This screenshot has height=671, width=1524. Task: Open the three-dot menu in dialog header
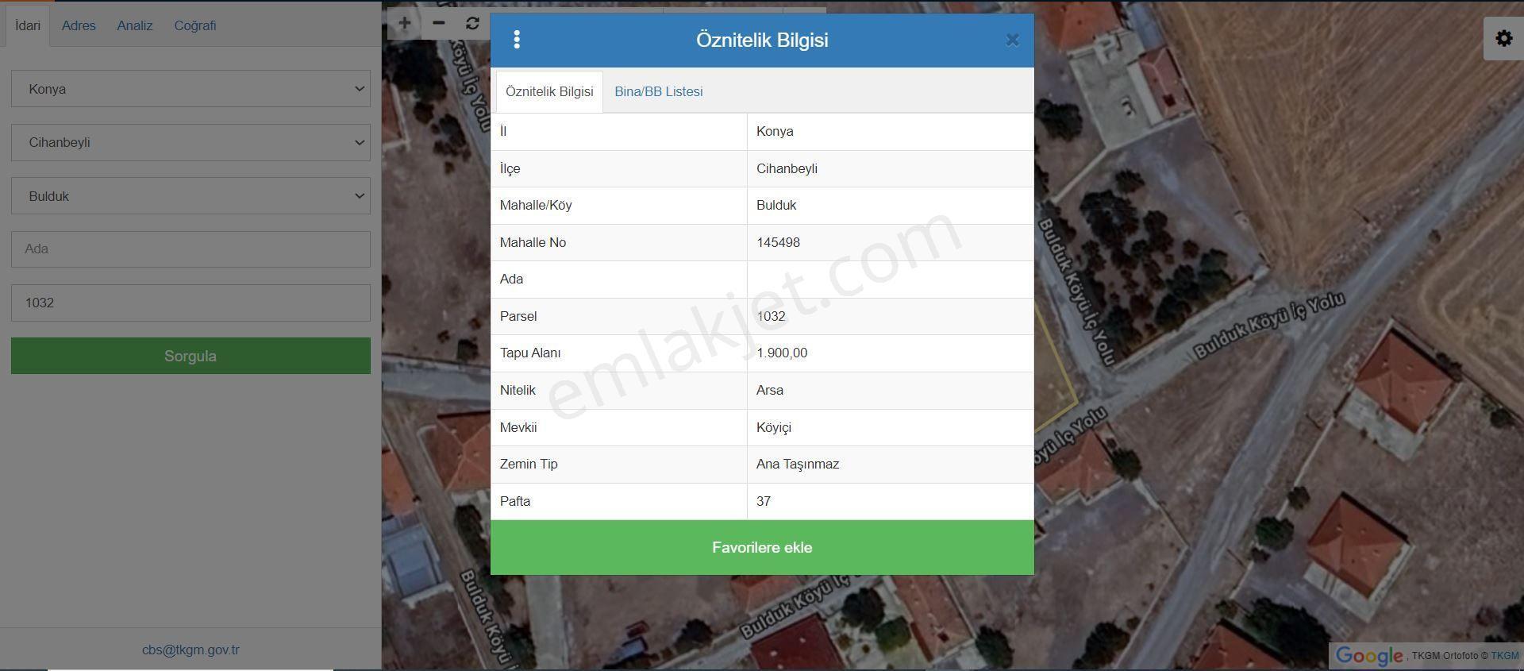tap(517, 40)
